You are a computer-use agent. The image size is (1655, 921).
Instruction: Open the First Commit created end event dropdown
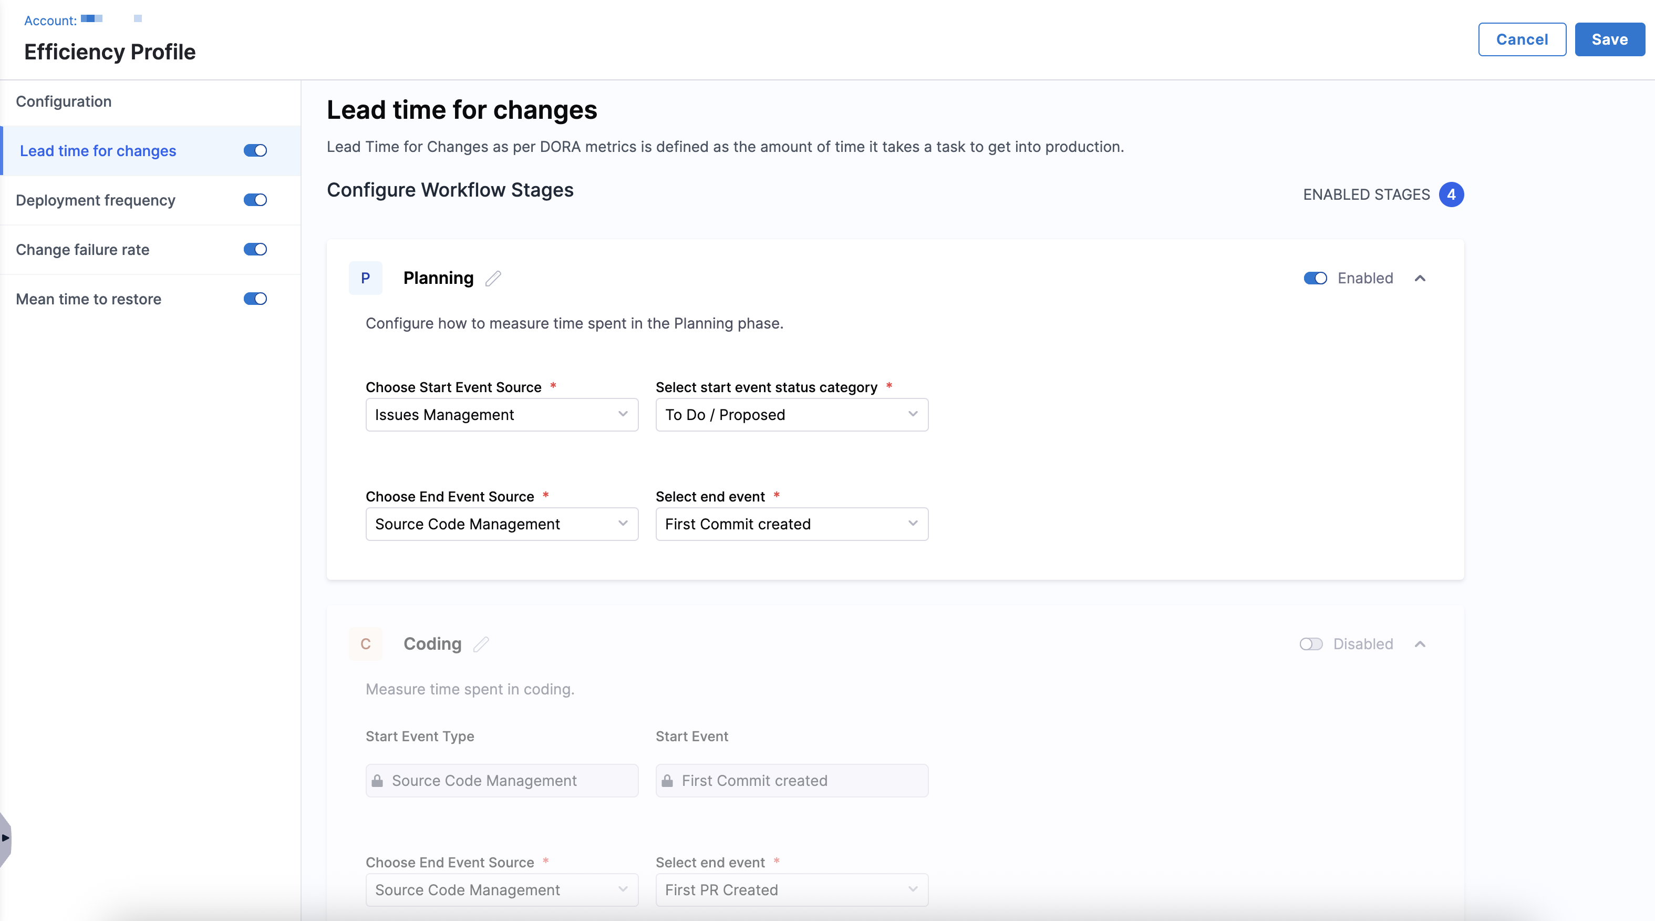(791, 524)
